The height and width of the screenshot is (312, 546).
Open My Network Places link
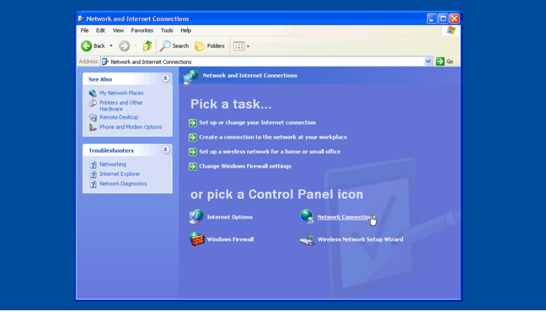click(x=122, y=93)
